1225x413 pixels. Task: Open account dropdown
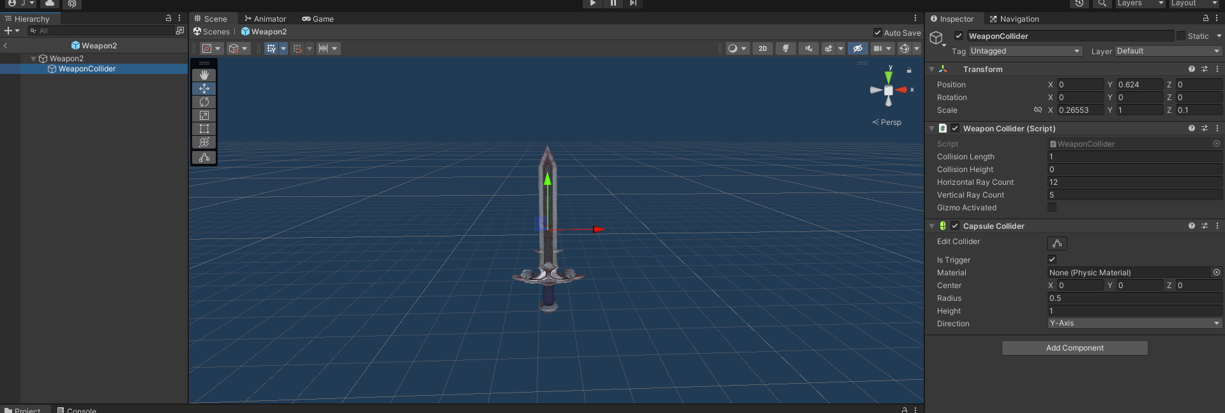21,3
